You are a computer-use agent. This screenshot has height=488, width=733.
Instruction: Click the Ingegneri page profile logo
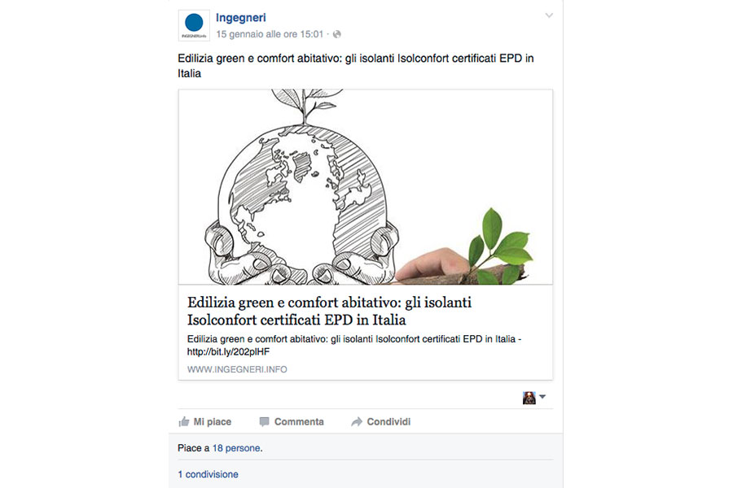(x=194, y=26)
